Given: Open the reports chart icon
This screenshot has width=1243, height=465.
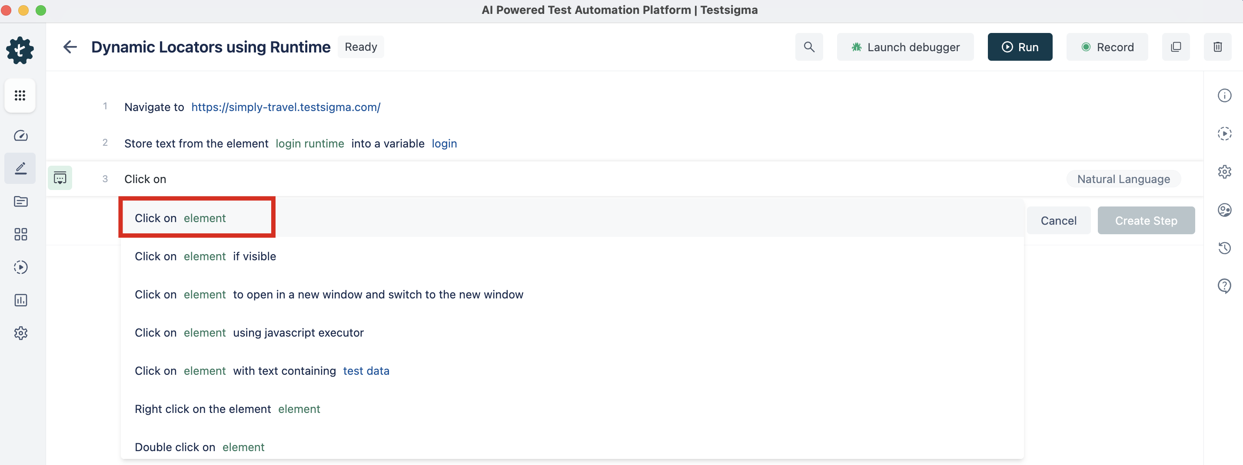Looking at the screenshot, I should pos(20,300).
